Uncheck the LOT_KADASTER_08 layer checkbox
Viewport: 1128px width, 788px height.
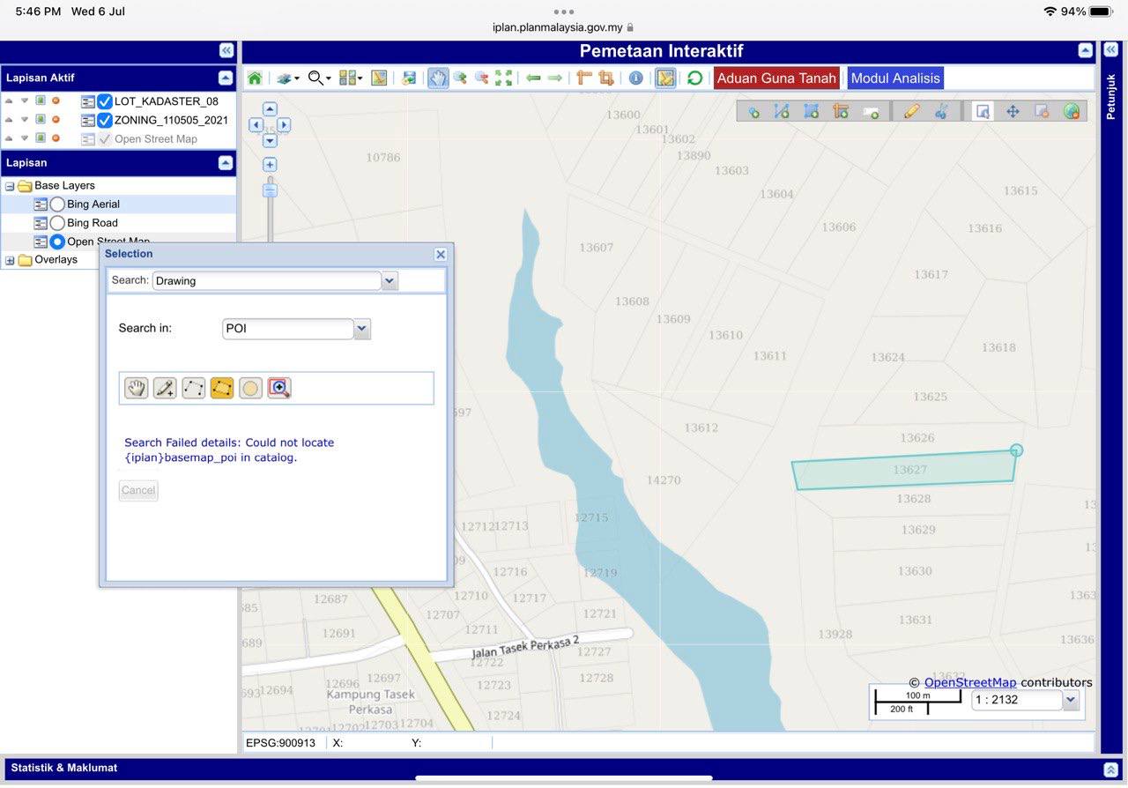pyautogui.click(x=105, y=101)
